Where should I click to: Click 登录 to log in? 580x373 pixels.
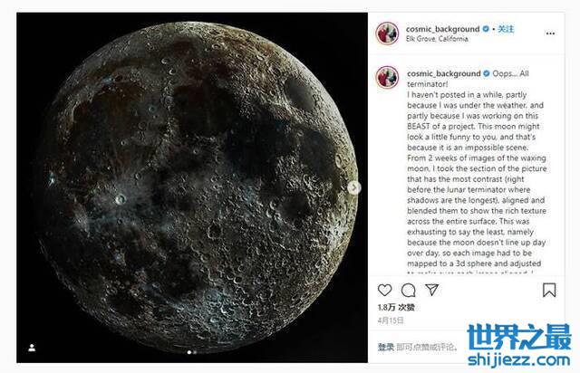[x=386, y=347]
